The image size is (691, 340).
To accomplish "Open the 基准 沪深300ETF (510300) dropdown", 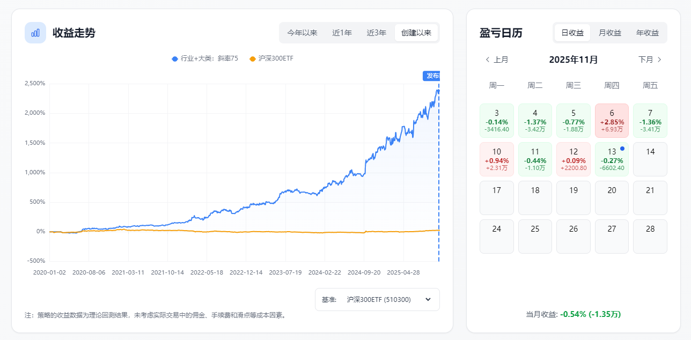I will [377, 299].
